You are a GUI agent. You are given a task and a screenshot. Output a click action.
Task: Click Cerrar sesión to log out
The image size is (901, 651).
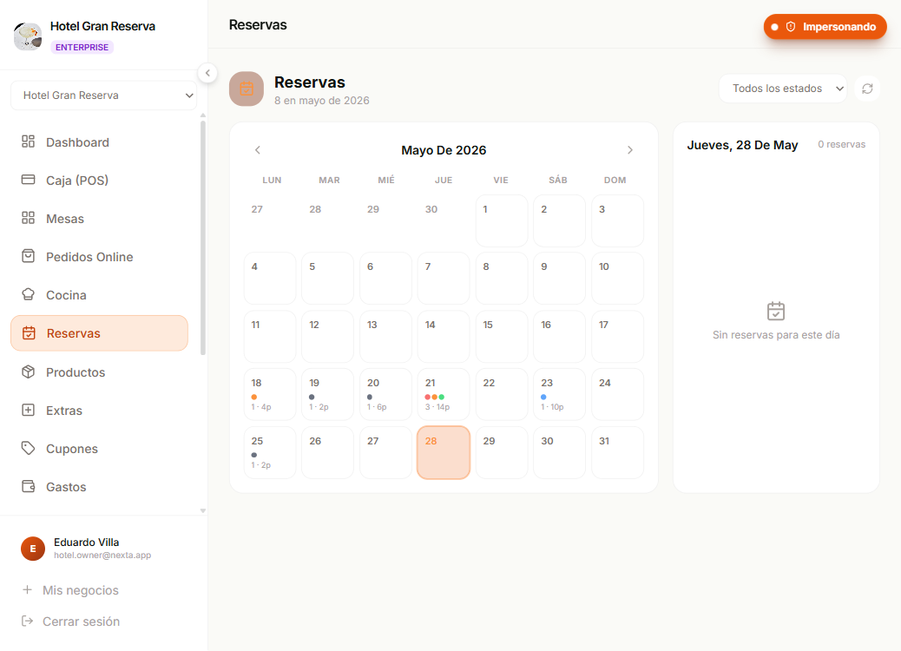tap(81, 621)
